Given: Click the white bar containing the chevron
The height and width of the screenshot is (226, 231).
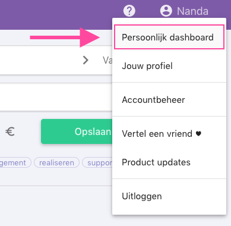Looking at the screenshot, I should pyautogui.click(x=56, y=60).
